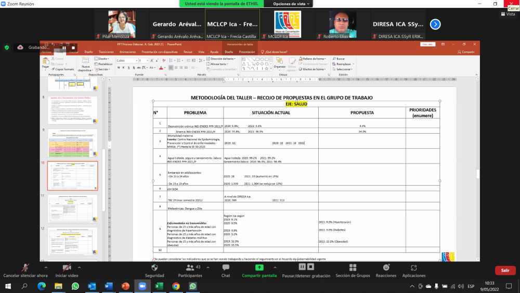Viewport: 520px width, 293px height.
Task: Open Sección de Grupos
Action: point(352,267)
